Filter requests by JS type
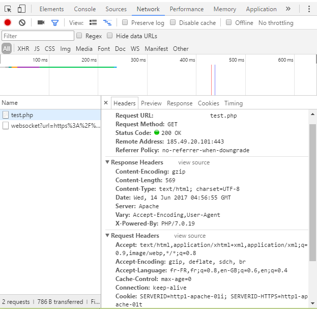317x309 pixels. (x=37, y=49)
